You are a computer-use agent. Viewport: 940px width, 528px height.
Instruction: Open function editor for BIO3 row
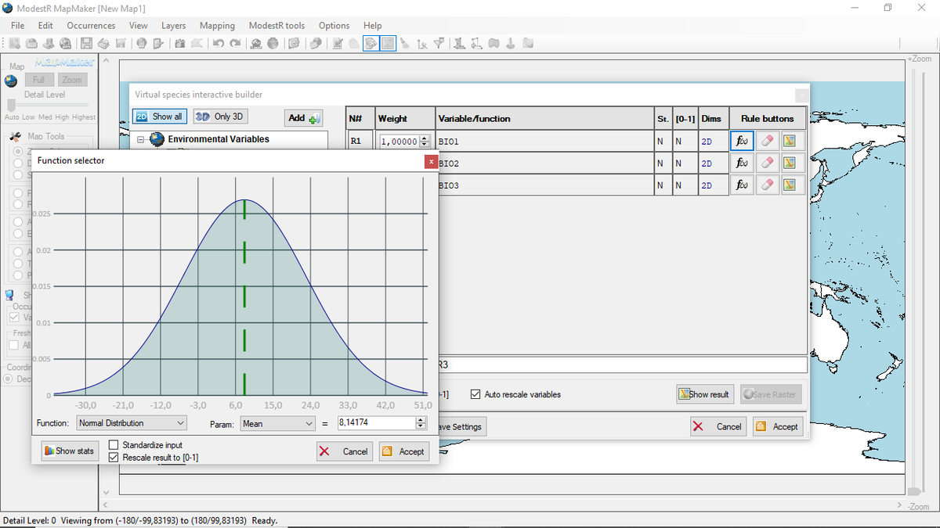coord(741,185)
